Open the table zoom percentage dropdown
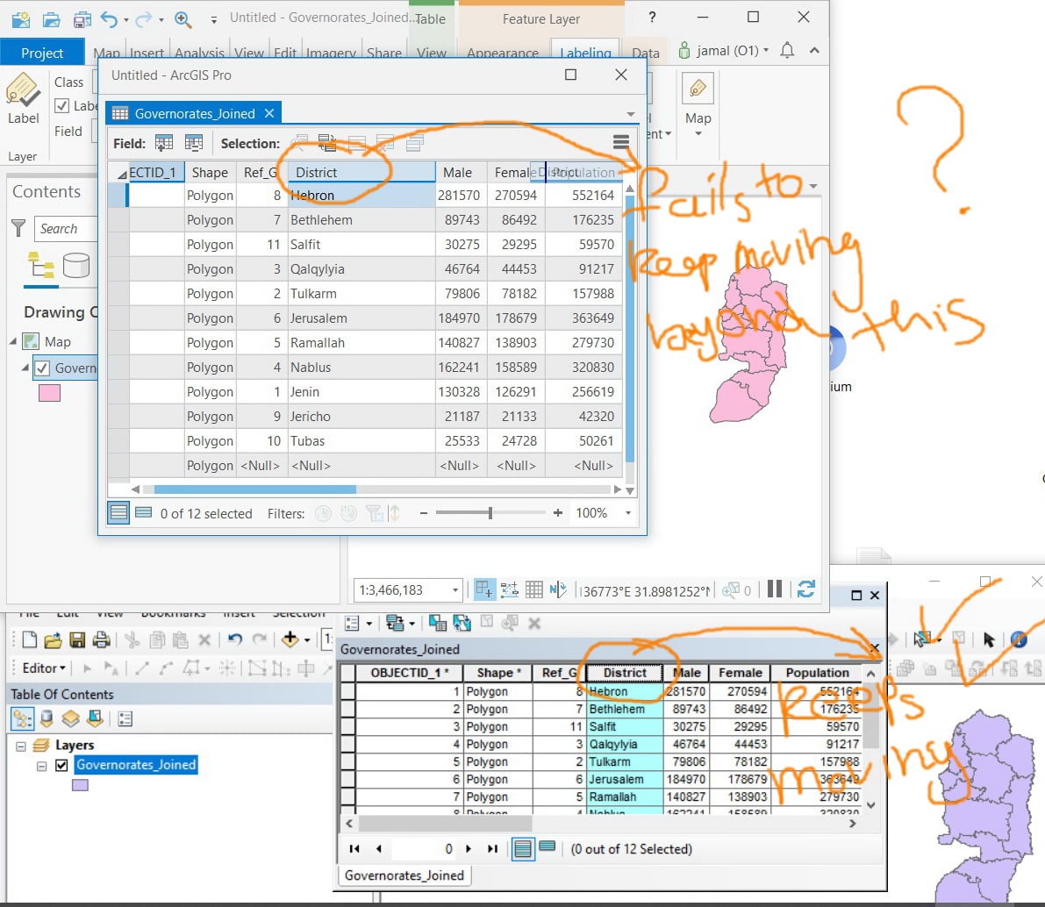The height and width of the screenshot is (907, 1045). click(628, 513)
